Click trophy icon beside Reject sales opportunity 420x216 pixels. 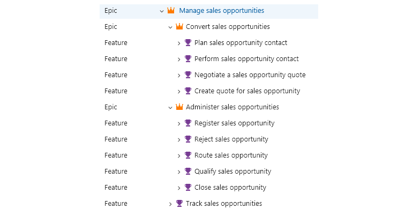(x=188, y=139)
